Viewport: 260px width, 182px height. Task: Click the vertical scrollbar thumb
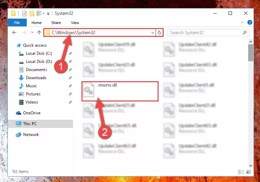[251, 53]
